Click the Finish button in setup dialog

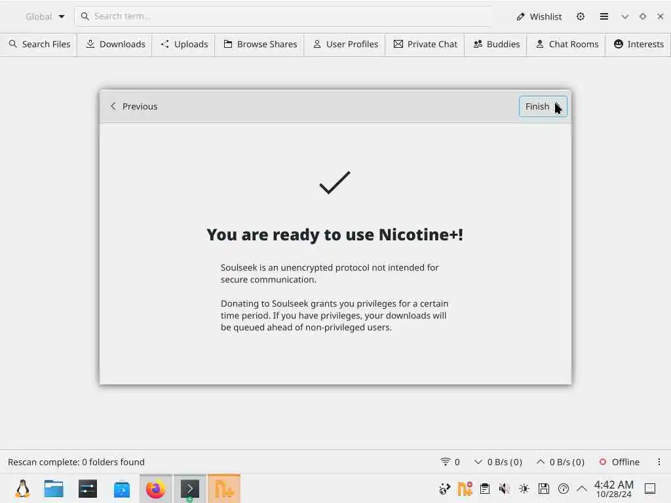543,107
